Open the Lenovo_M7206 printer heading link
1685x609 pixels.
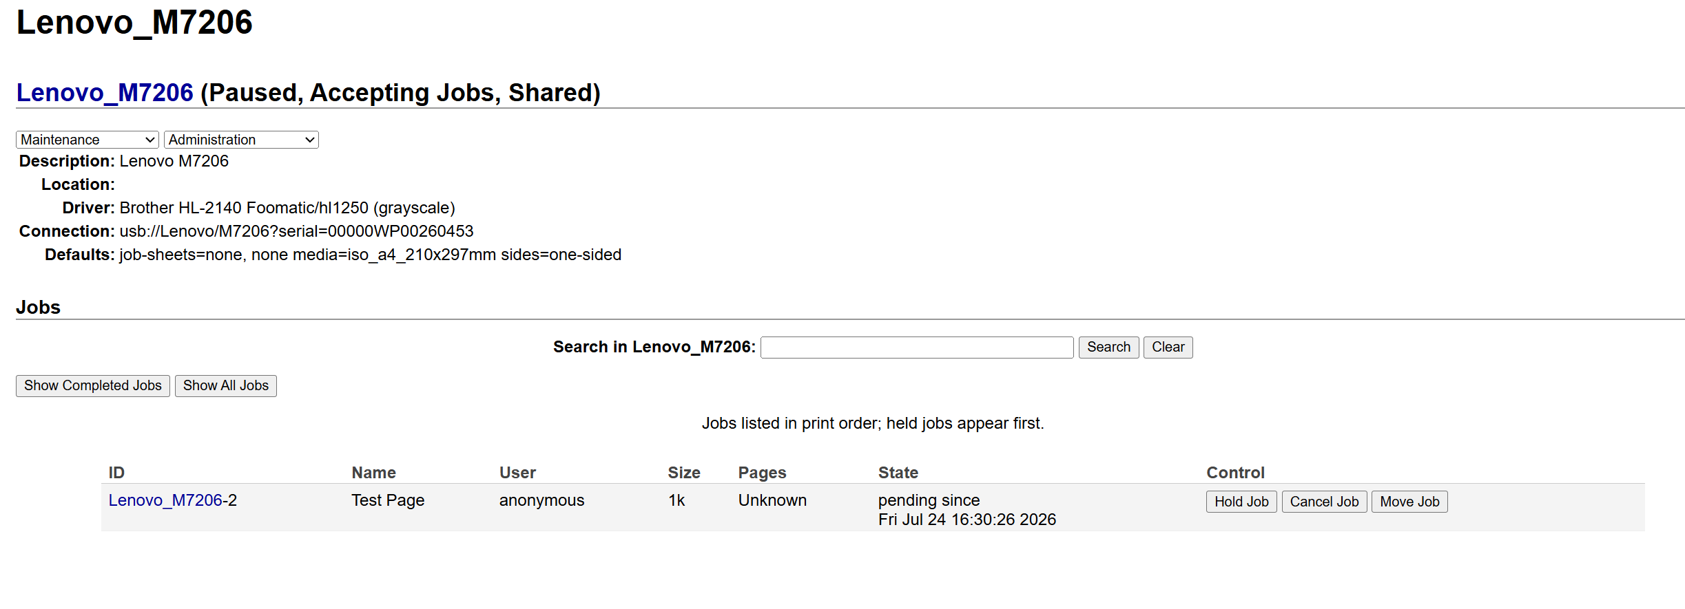(x=105, y=92)
